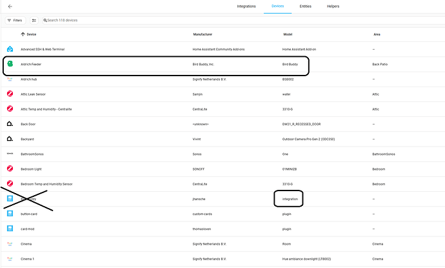Click the Cinema 1 Hue icon

pyautogui.click(x=10, y=259)
